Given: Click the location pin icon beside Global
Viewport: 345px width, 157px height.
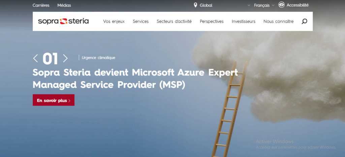Looking at the screenshot, I should (x=195, y=5).
